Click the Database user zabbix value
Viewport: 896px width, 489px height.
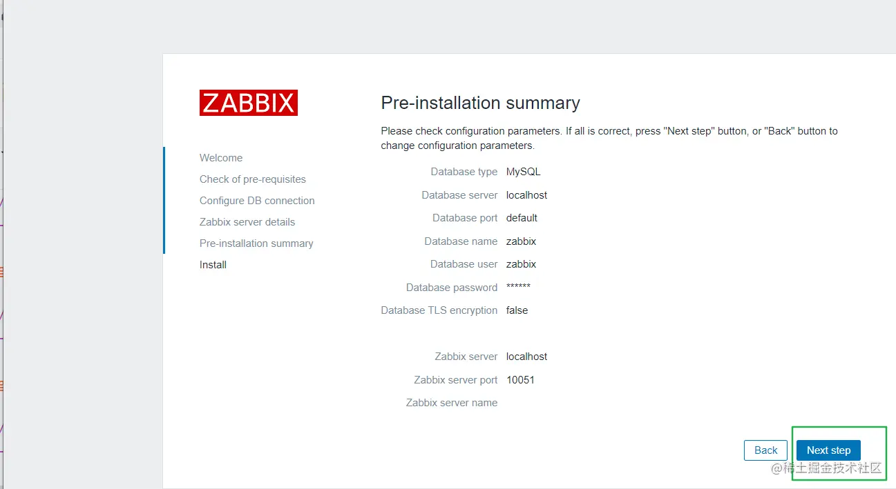coord(521,264)
